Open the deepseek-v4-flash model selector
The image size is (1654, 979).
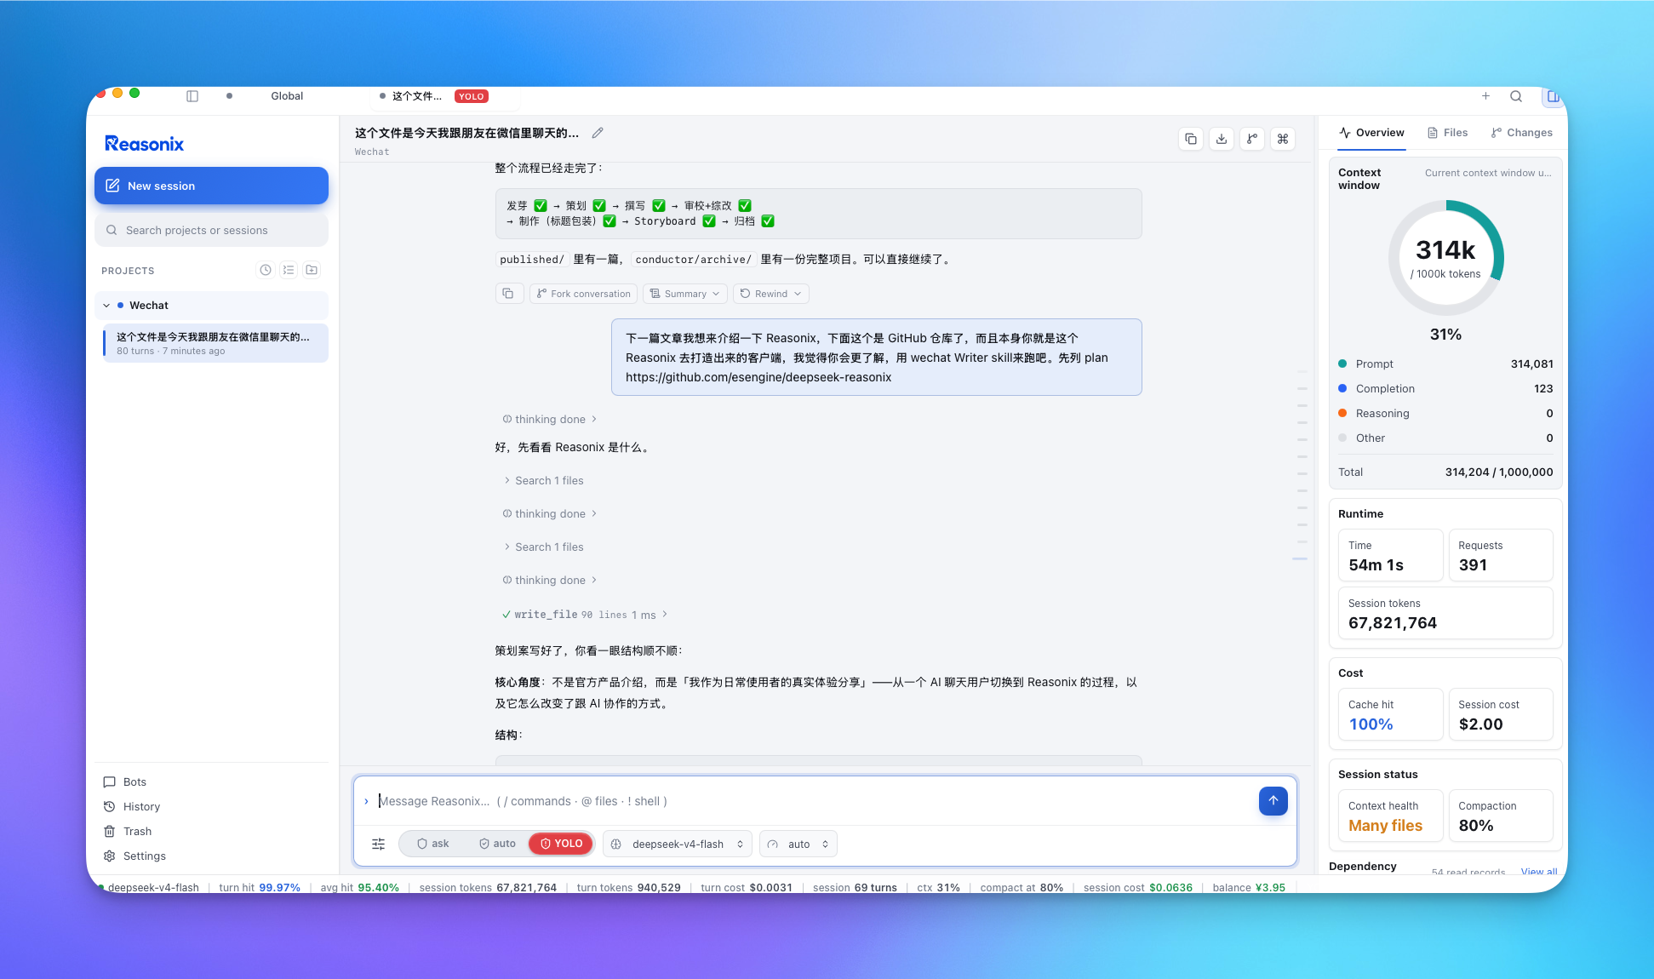(x=678, y=844)
